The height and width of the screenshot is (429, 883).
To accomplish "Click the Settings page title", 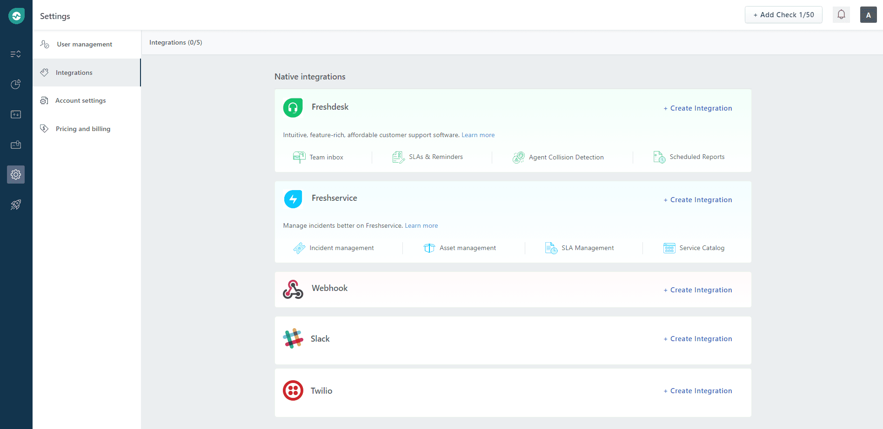I will (x=55, y=16).
